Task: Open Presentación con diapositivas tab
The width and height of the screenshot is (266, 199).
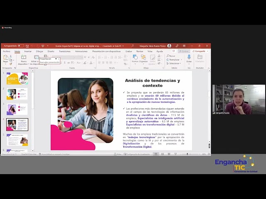Action: (x=106, y=51)
